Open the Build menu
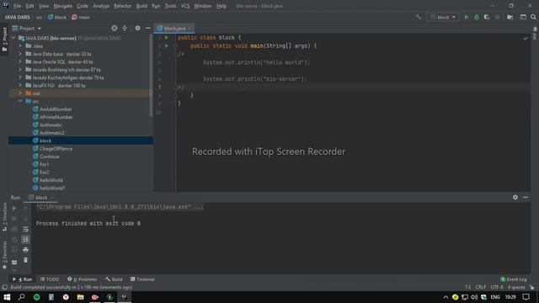 coord(141,6)
